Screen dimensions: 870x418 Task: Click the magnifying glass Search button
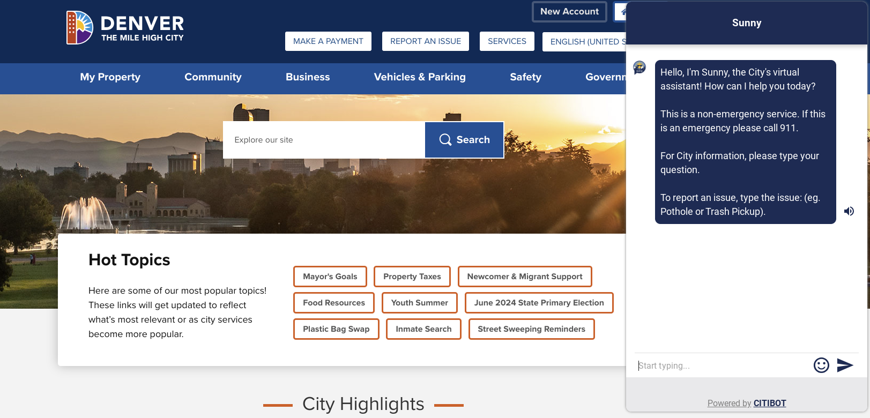pos(464,140)
